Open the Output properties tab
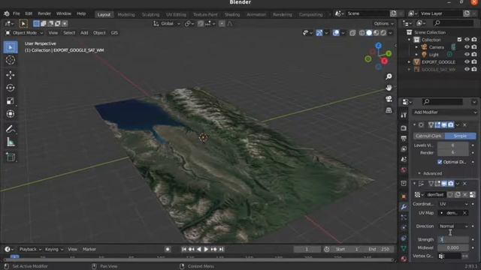Viewport: 481px width, 270px height. pyautogui.click(x=404, y=138)
